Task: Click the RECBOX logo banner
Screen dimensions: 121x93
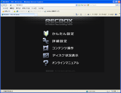Action: point(59,22)
